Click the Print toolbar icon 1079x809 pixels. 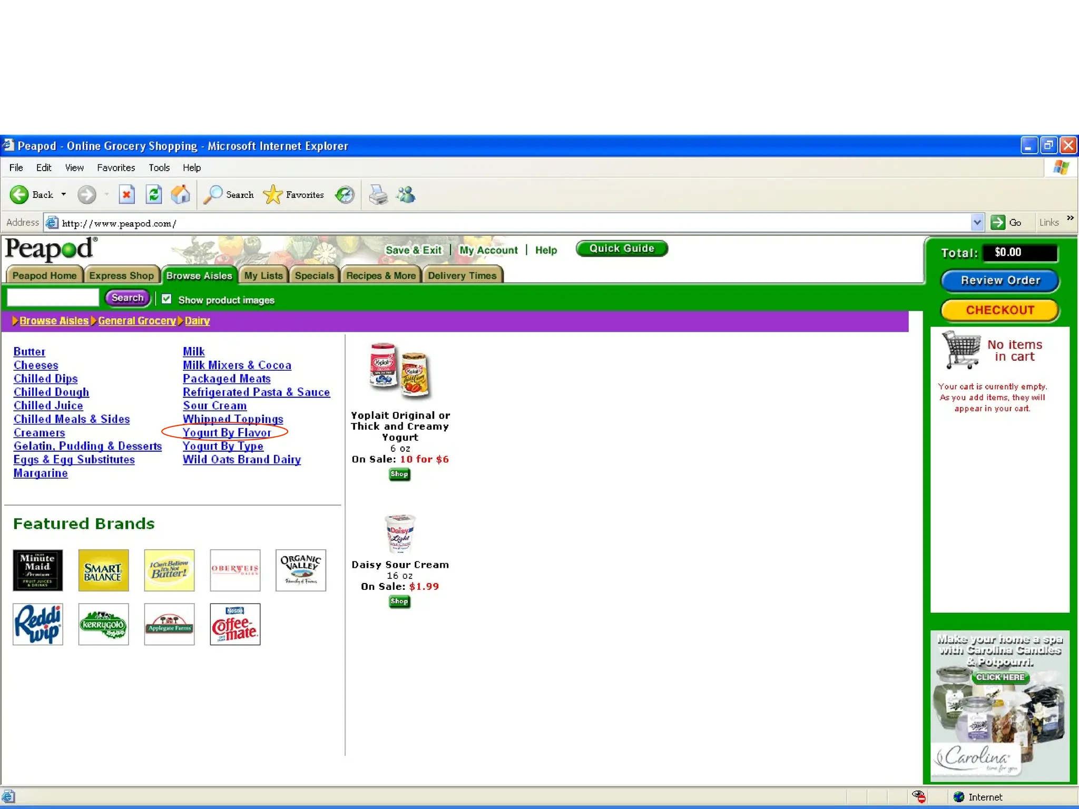[x=378, y=195]
